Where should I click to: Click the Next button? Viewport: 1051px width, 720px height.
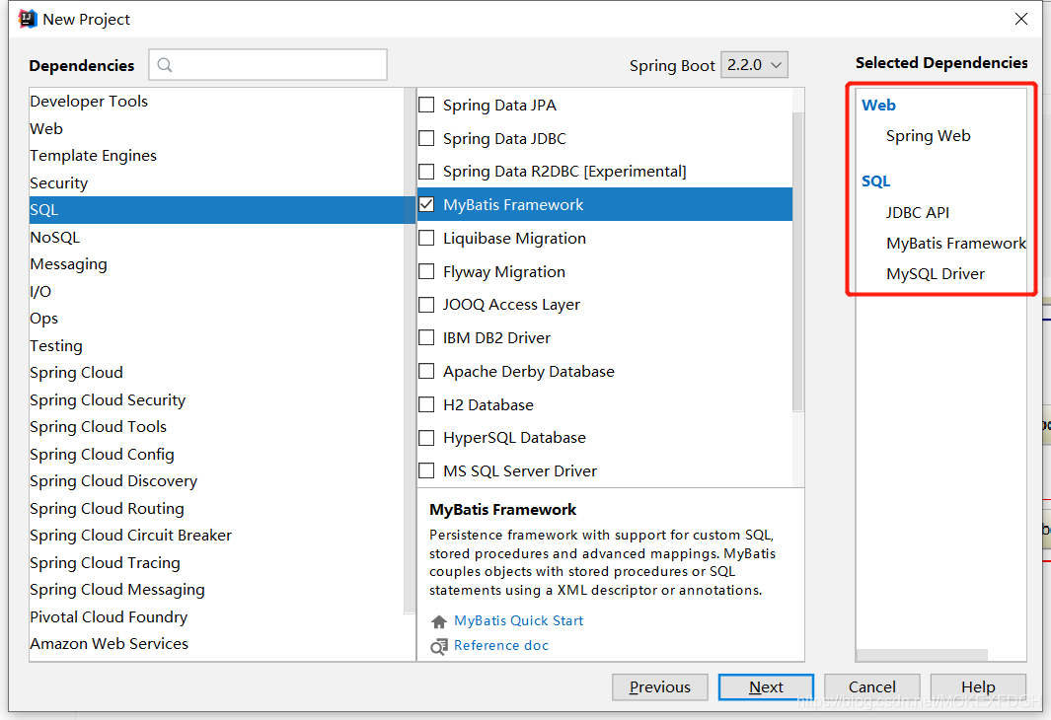pyautogui.click(x=766, y=687)
